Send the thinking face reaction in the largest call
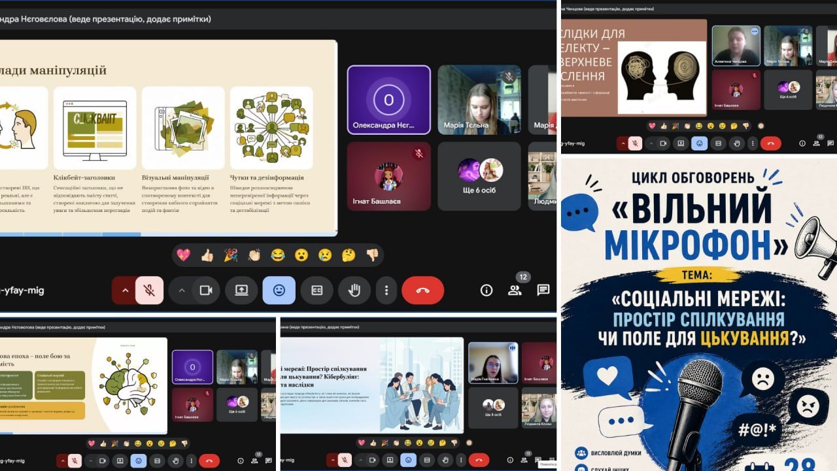The image size is (837, 471). click(349, 255)
